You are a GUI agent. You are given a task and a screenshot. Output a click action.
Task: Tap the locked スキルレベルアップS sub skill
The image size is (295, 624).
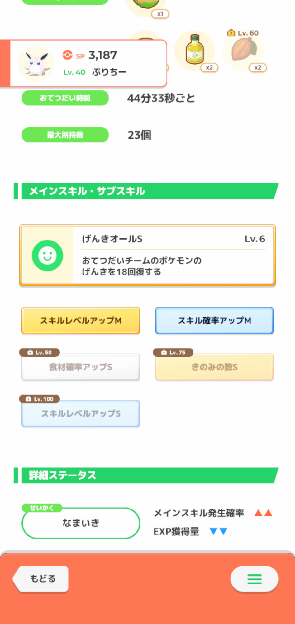(80, 413)
